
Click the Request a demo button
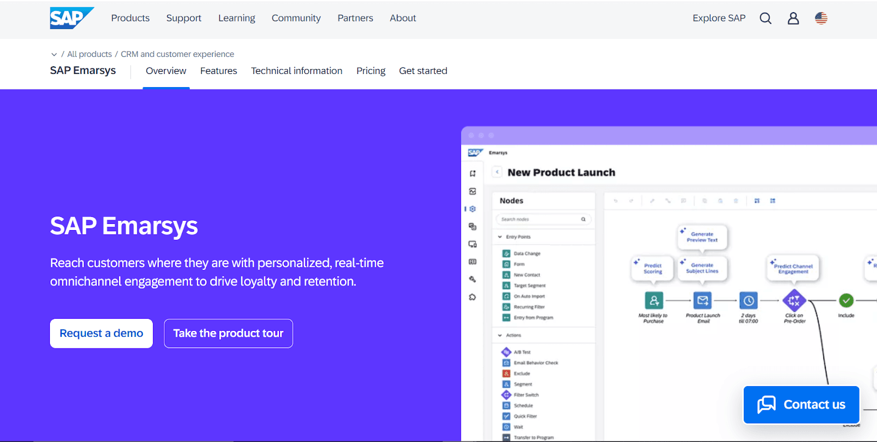(x=101, y=334)
